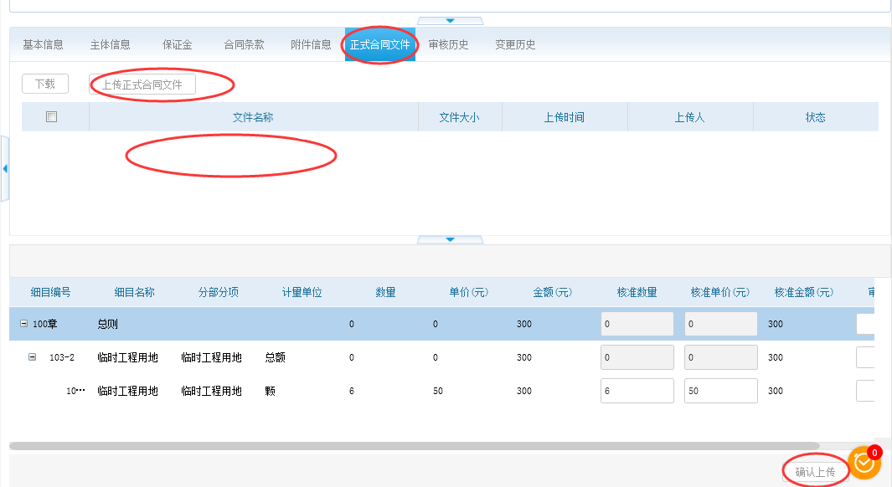This screenshot has width=892, height=487.
Task: Select the 正式合同文件 tab
Action: pyautogui.click(x=380, y=45)
